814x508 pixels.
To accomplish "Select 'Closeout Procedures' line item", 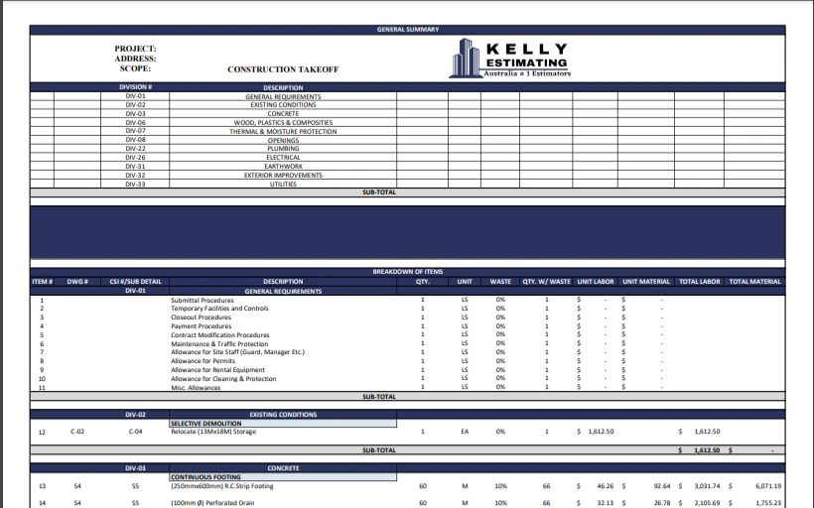I will tap(201, 317).
